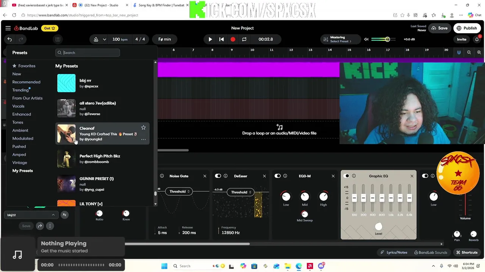Remove the Noise Gate effect
Image resolution: width=485 pixels, height=272 pixels.
point(205,176)
